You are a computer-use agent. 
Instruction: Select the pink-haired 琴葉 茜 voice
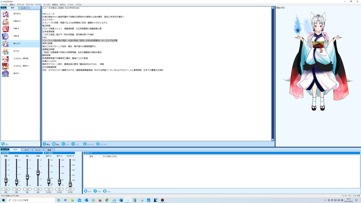(x=20, y=29)
